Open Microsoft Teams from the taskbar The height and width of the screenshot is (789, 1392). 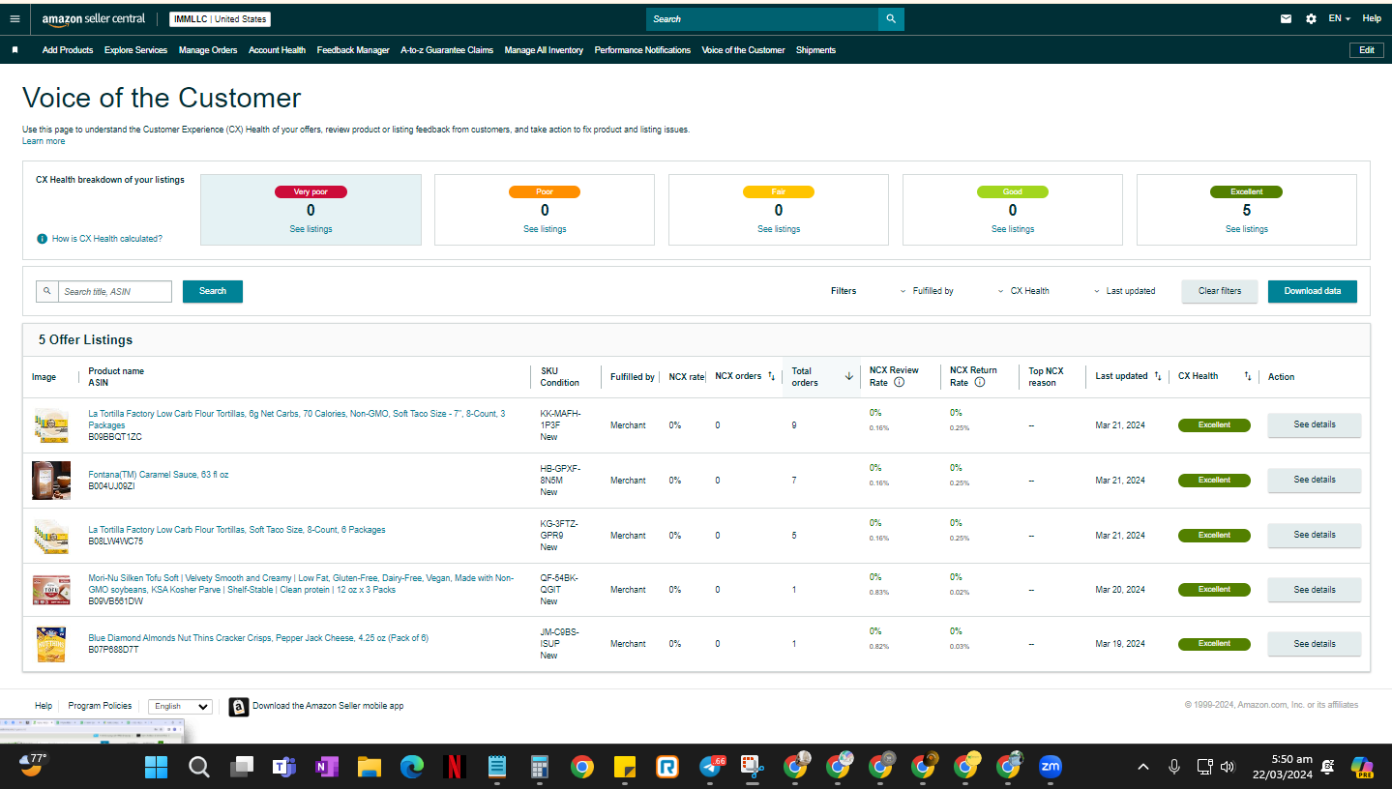[x=283, y=768]
